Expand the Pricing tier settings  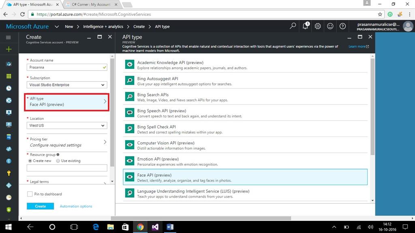67,142
